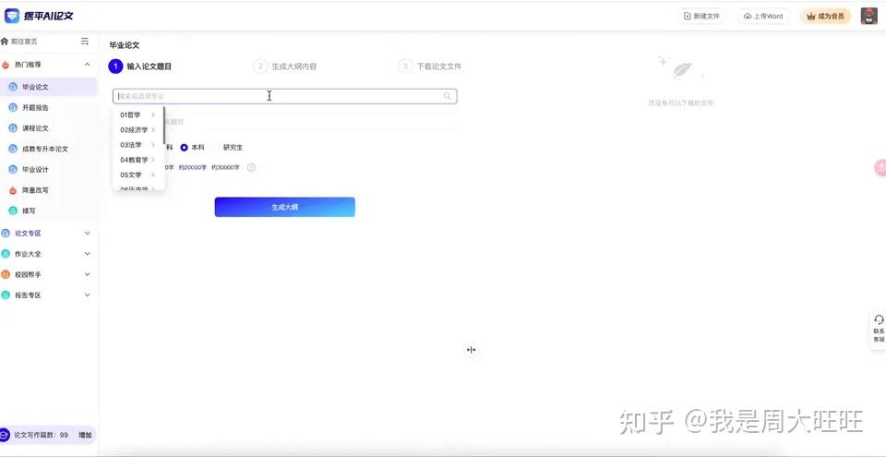Click the magnifier icon in the major search box
This screenshot has width=886, height=457.
click(x=448, y=96)
